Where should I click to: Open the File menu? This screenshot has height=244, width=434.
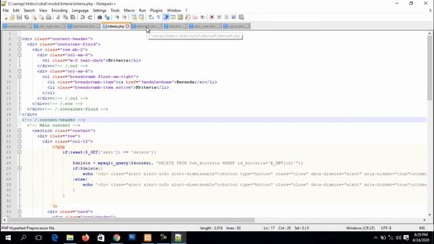5,11
